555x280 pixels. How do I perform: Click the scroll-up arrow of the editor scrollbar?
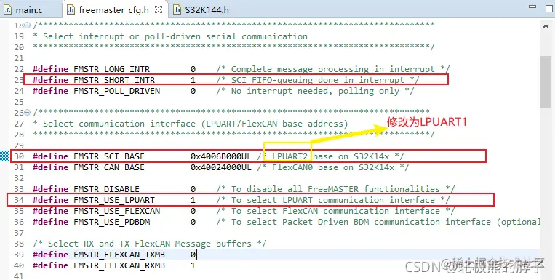coord(546,26)
